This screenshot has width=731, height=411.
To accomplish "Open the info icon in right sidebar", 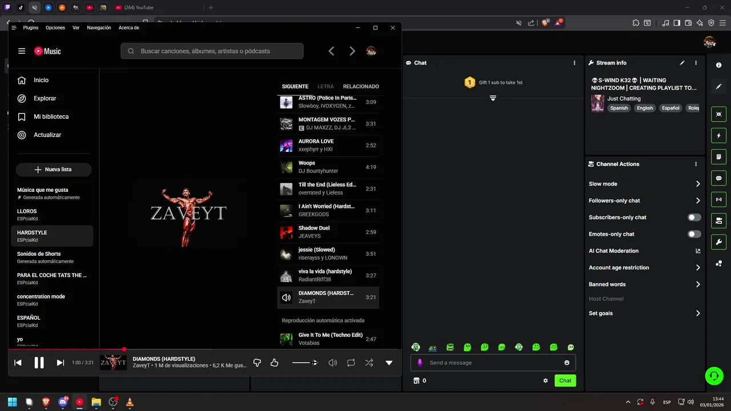I will tap(718, 66).
